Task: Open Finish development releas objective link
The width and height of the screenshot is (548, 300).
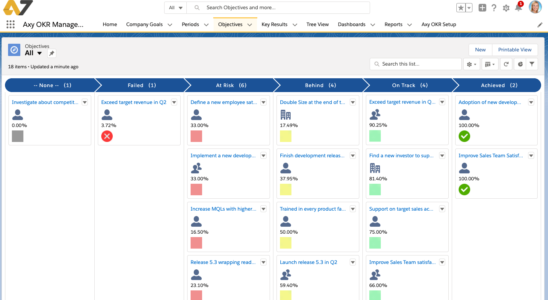Action: tap(312, 156)
